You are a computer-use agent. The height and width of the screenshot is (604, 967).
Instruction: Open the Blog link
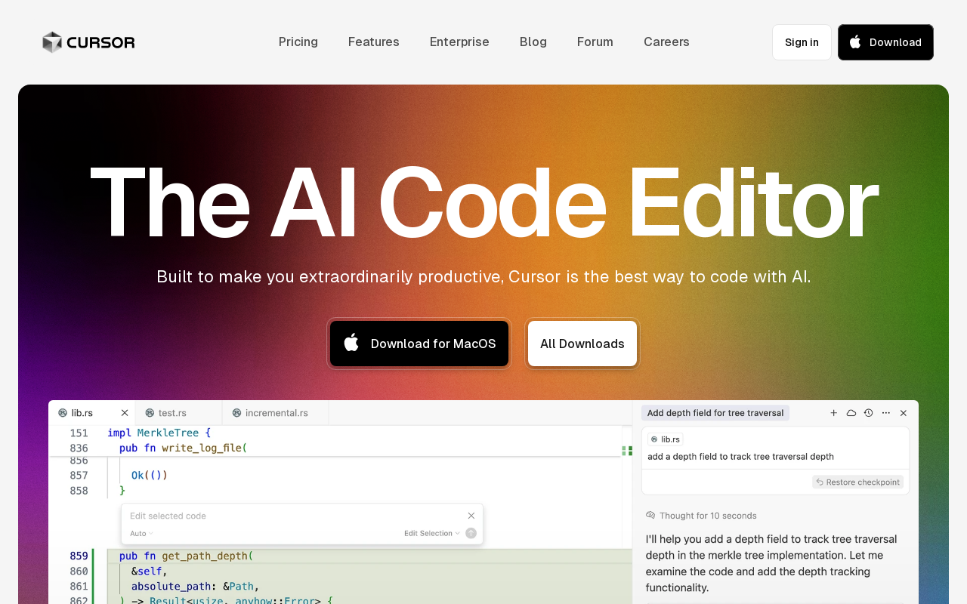533,42
